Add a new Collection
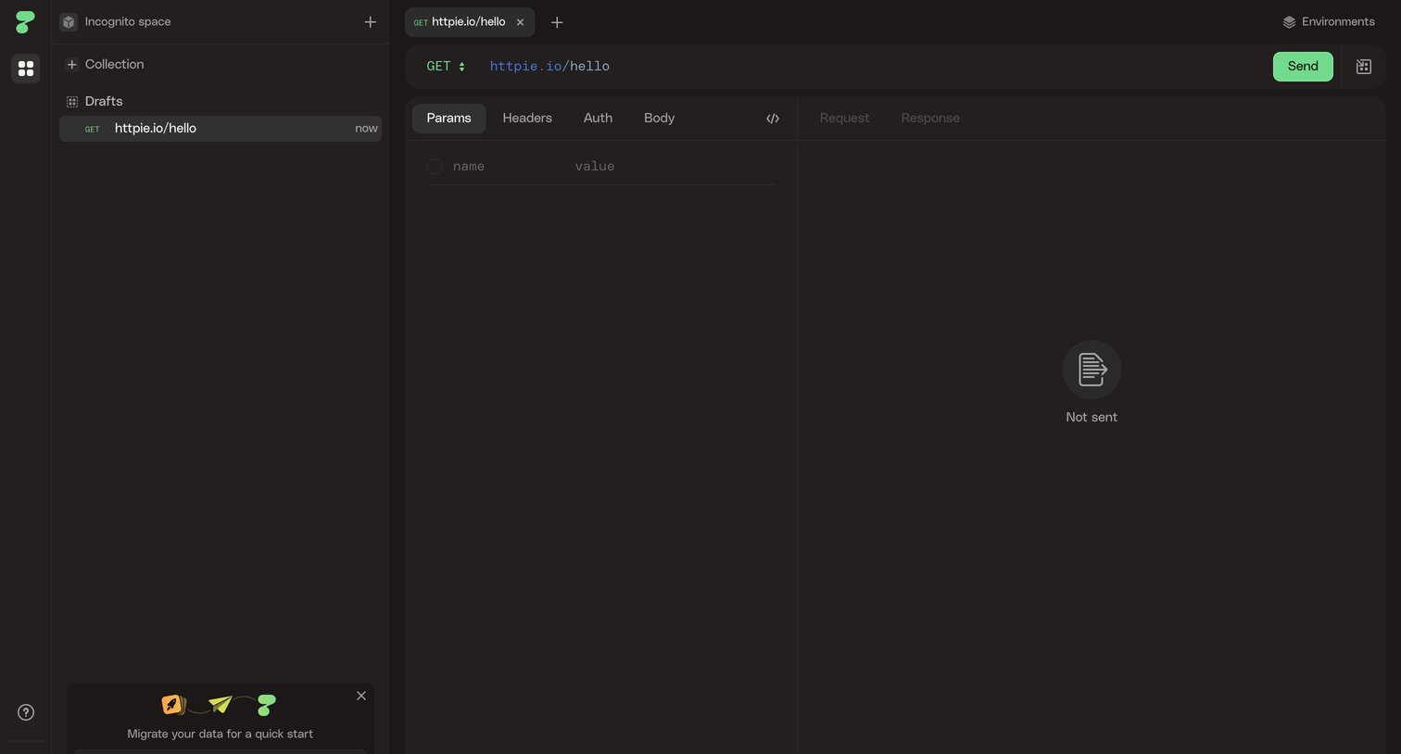This screenshot has width=1401, height=754. [x=106, y=64]
